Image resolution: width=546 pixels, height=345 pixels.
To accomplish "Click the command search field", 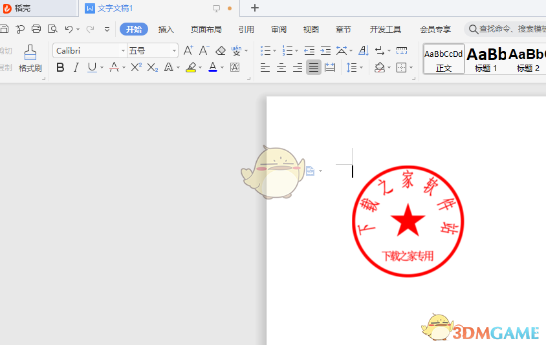I will coord(507,29).
